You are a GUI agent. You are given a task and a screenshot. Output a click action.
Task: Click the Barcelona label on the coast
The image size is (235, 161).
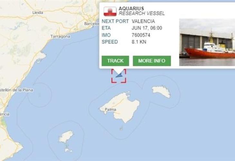(92, 24)
